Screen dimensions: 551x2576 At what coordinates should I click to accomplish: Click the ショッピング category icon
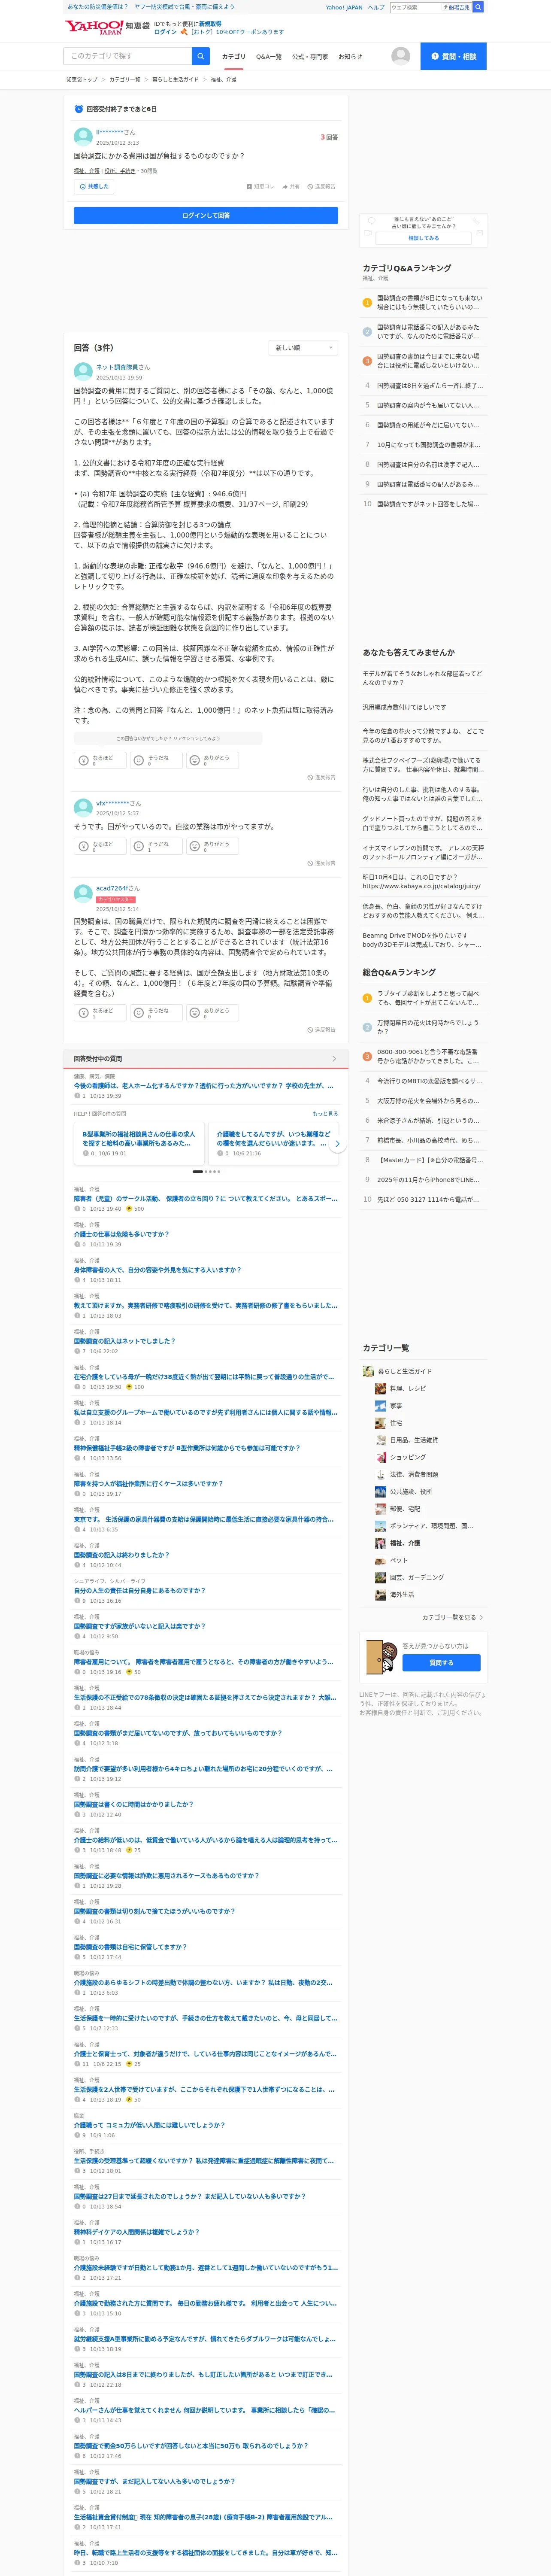tap(380, 1457)
